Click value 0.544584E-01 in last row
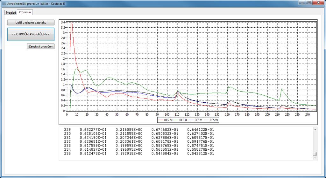 pos(165,154)
